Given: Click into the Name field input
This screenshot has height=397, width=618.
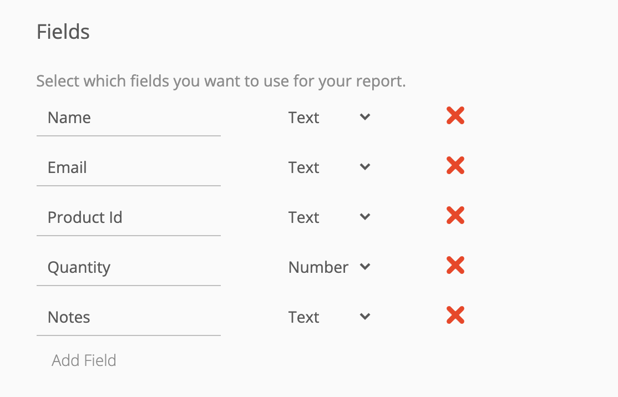Looking at the screenshot, I should click(128, 118).
